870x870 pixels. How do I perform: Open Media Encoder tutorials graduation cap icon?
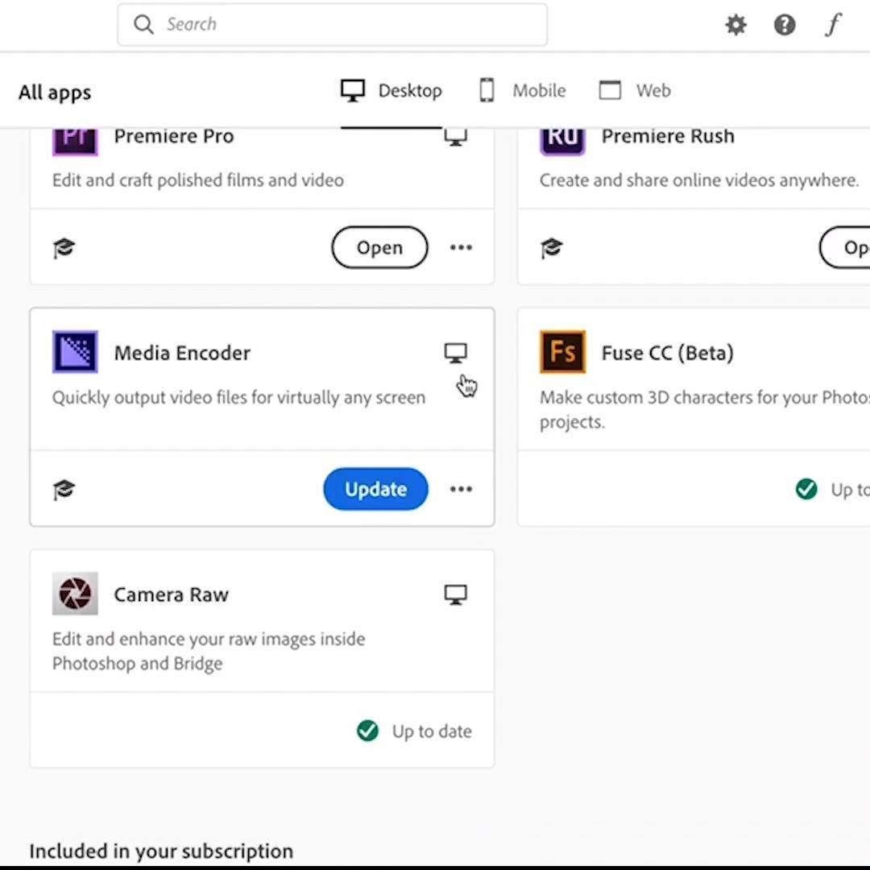click(x=64, y=490)
